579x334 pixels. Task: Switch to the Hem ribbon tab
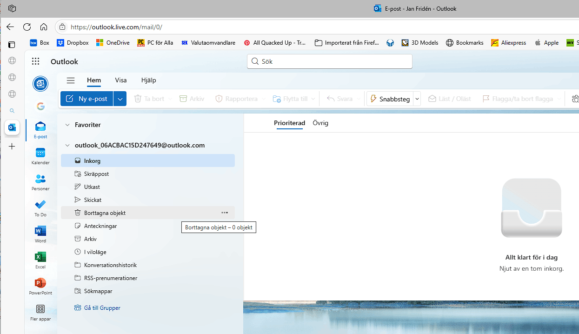(x=94, y=80)
